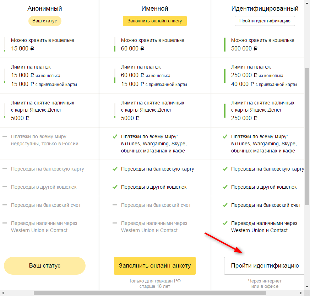
Task: Click checkmark beside Идентифицированный Western Union transfers
Action: click(x=225, y=223)
